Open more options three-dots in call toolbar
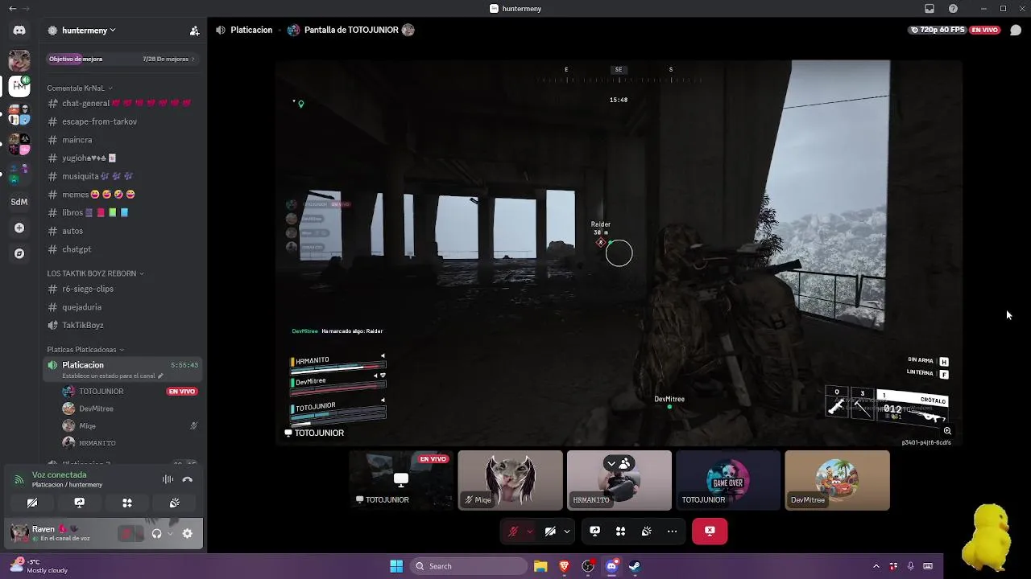Screen dimensions: 1031x579 click(x=672, y=531)
